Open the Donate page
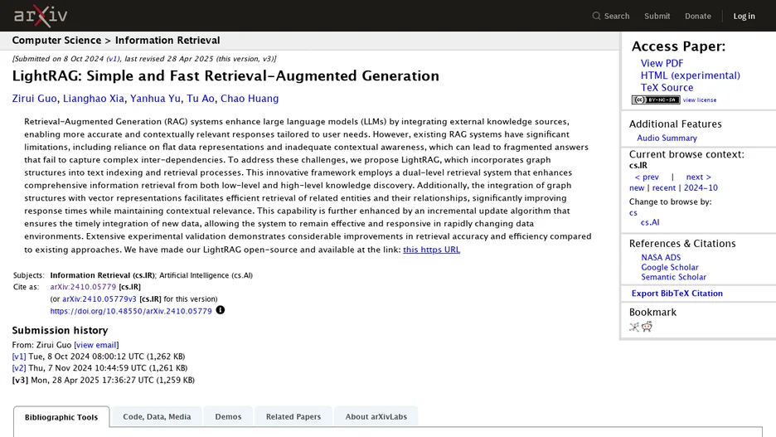The width and height of the screenshot is (776, 437). (698, 16)
